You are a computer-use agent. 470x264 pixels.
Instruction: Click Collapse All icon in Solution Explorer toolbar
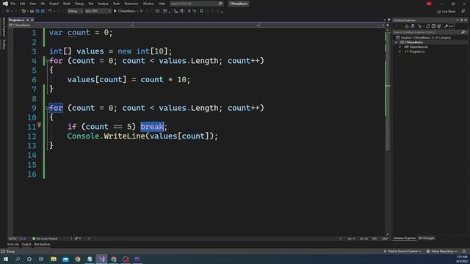click(433, 26)
